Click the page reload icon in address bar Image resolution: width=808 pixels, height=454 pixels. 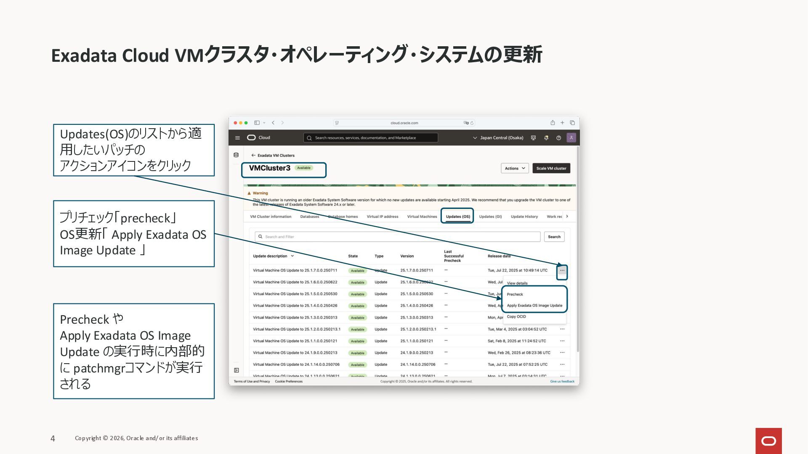472,123
